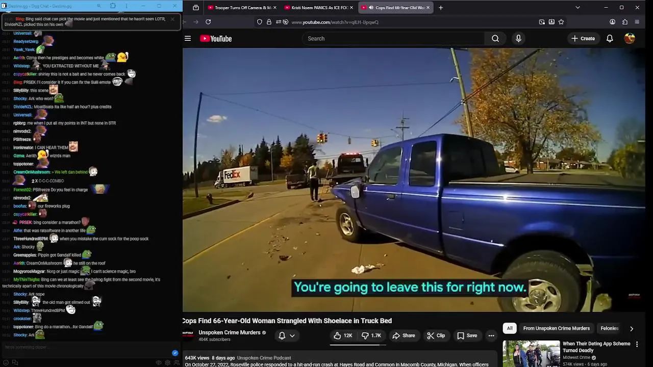Open YouTube notifications bell
653x367 pixels.
click(x=610, y=39)
